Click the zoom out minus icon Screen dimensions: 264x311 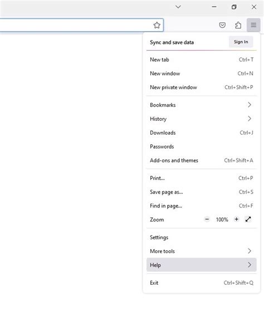(207, 219)
